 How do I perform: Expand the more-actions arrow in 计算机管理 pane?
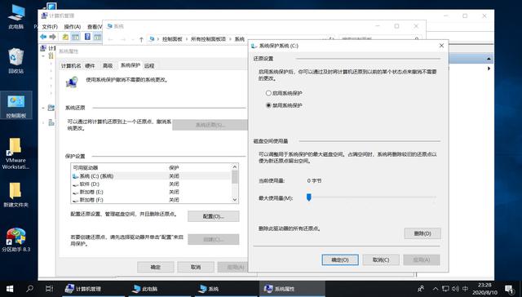point(489,69)
